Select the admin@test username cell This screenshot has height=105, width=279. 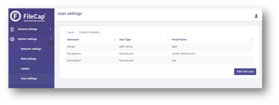[74, 61]
